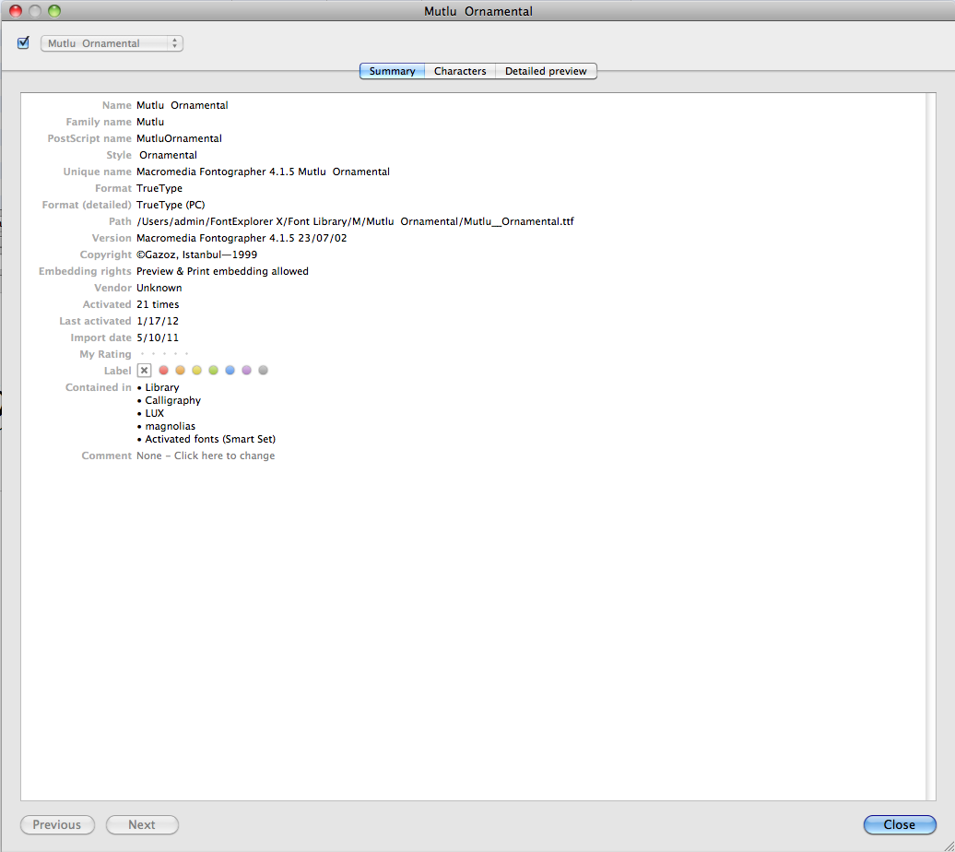Apply the green label color
The height and width of the screenshot is (852, 955).
(213, 370)
